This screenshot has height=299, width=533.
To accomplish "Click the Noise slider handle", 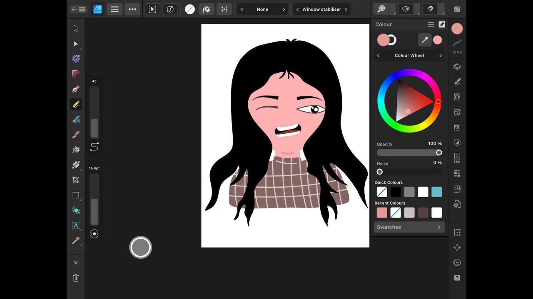I will [380, 172].
